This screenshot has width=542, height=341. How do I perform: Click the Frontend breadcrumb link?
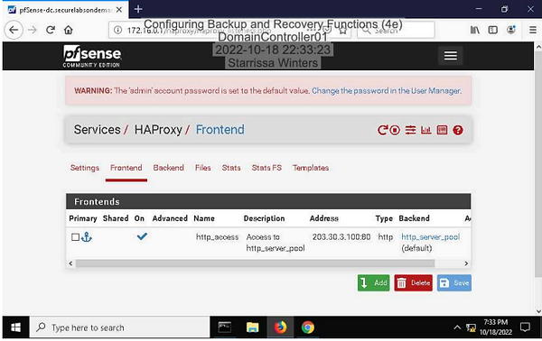coord(220,130)
